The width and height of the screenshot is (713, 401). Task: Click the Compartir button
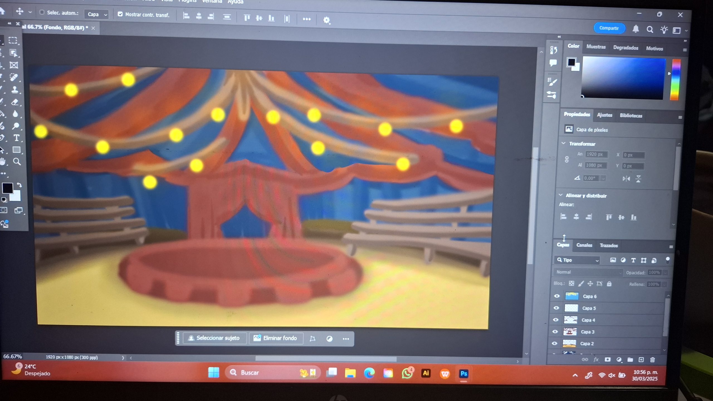point(609,28)
